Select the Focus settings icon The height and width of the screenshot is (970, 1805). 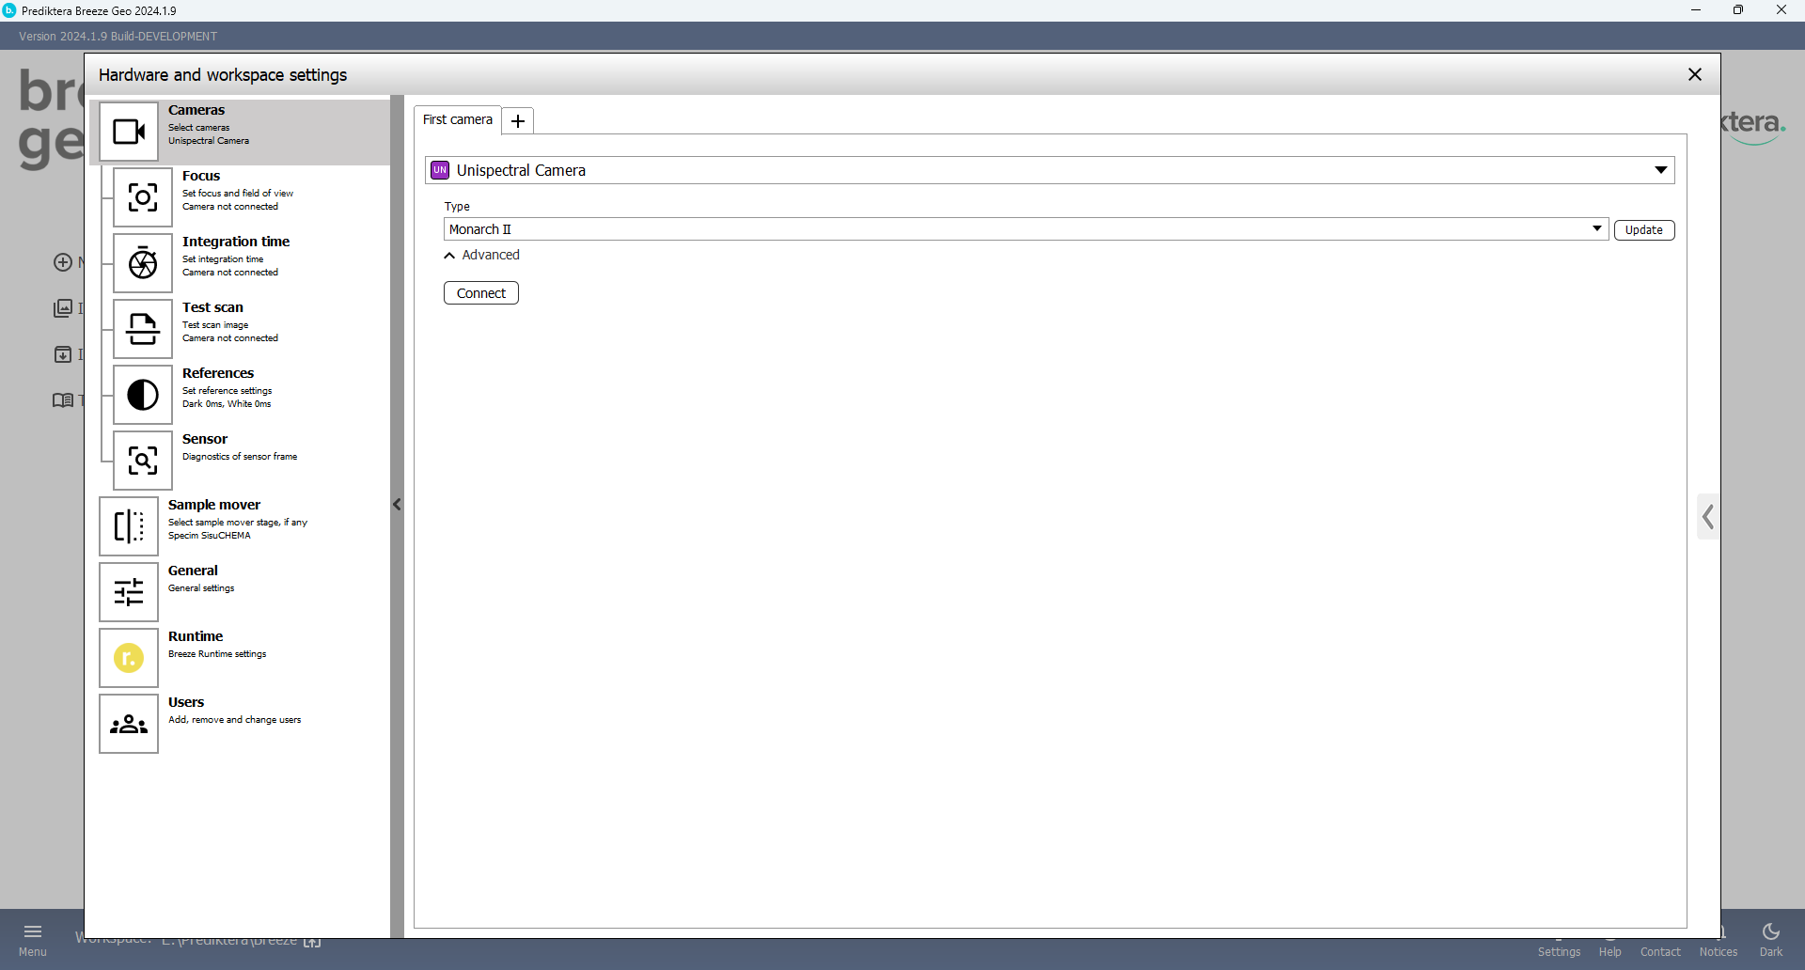(143, 197)
